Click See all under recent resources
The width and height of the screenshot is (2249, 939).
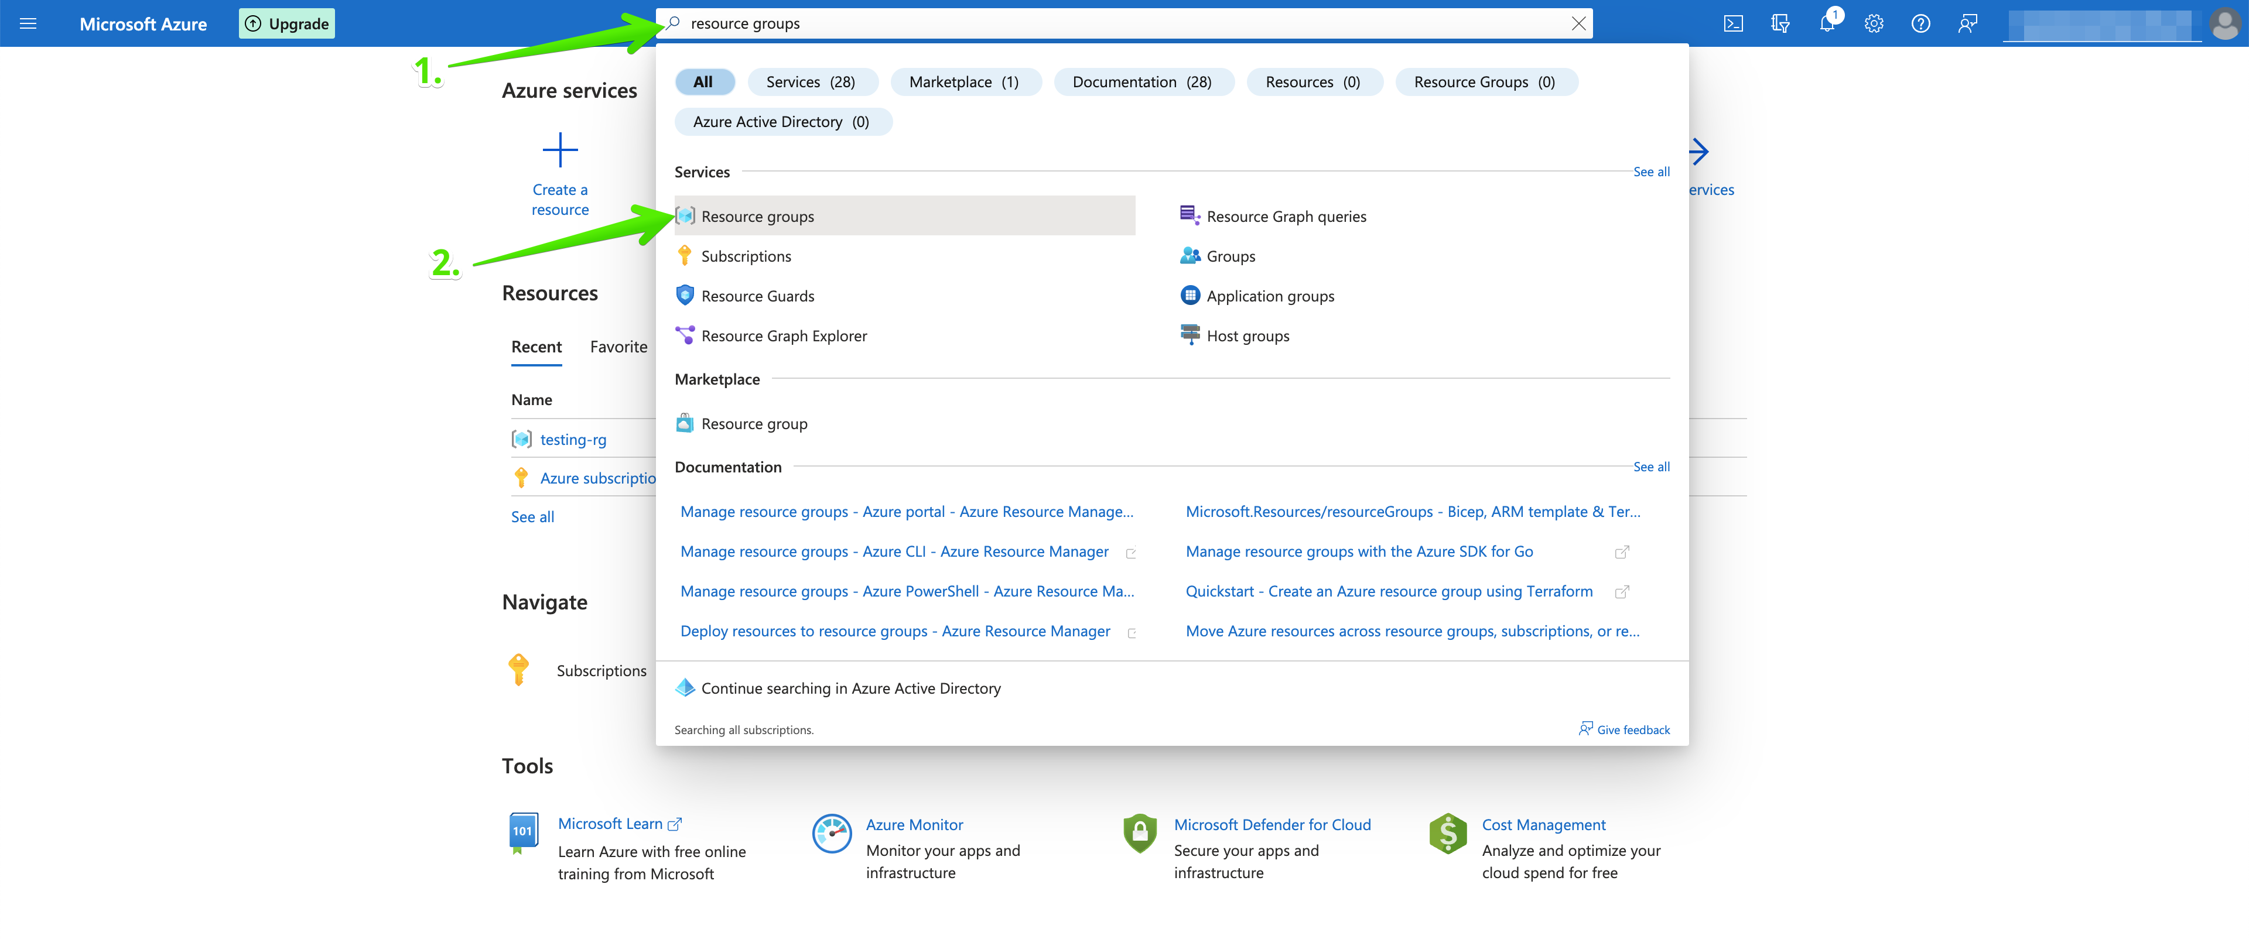point(532,518)
